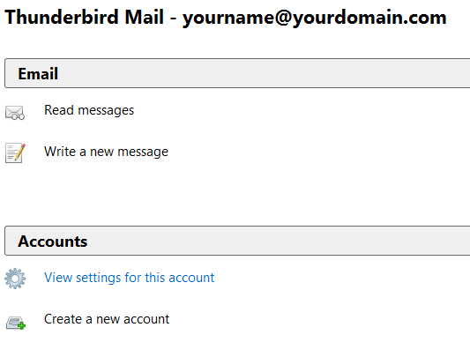Select the bold Accounts heading text
Image resolution: width=470 pixels, height=357 pixels.
[52, 242]
